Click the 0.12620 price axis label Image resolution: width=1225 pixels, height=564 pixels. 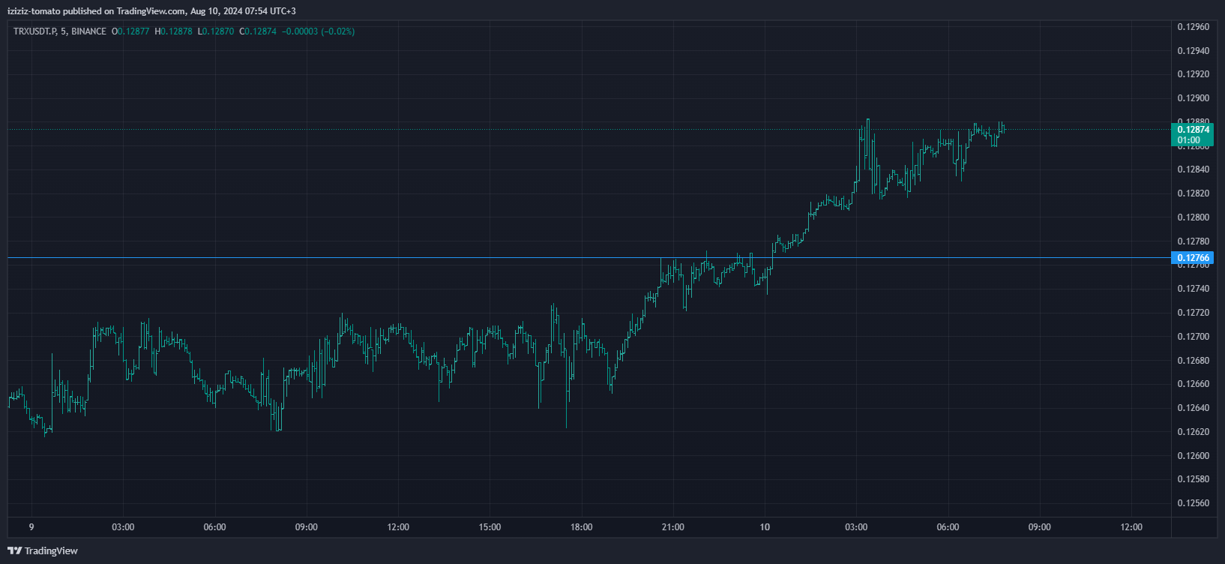tap(1193, 432)
